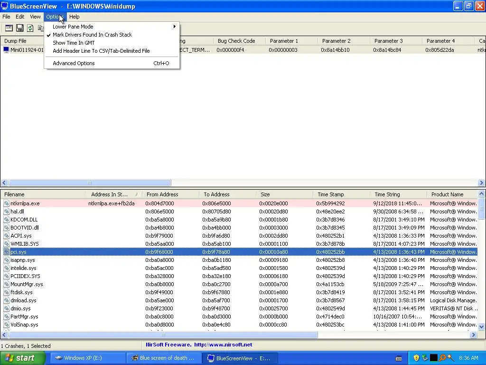Screen dimensions: 486x365
Task: Sort by Parameter 1 column header
Action: tap(291, 41)
